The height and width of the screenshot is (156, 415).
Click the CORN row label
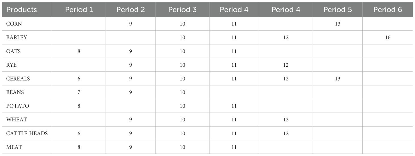(14, 24)
